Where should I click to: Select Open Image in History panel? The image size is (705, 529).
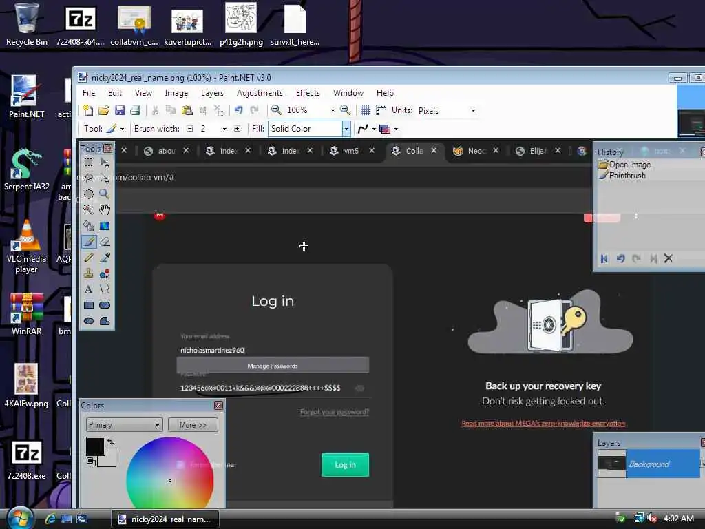point(624,165)
